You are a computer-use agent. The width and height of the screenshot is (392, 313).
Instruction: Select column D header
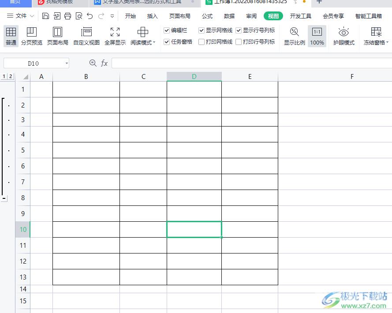[194, 77]
